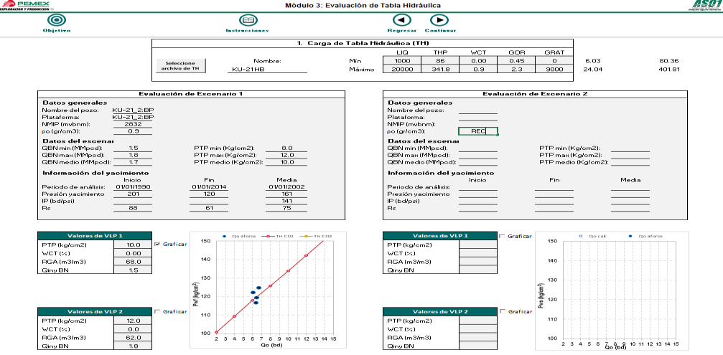The image size is (723, 355).
Task: Click 'Seleccione archivo de TH' button
Action: click(180, 66)
